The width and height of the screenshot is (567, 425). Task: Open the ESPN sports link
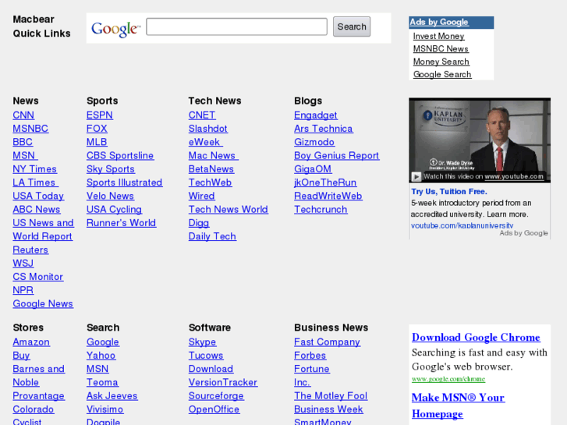(99, 115)
